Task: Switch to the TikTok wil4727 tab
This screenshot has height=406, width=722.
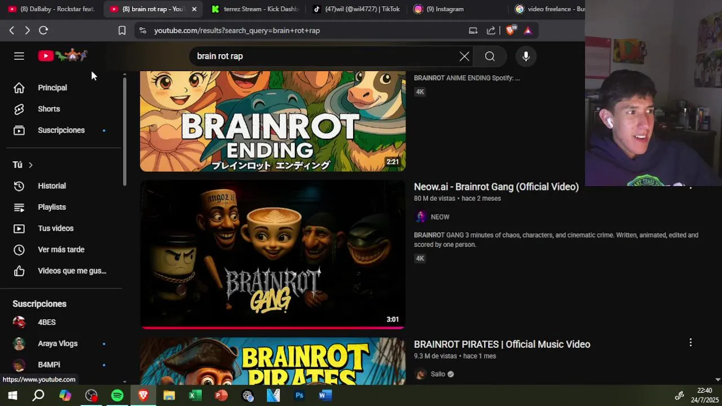Action: [x=356, y=9]
